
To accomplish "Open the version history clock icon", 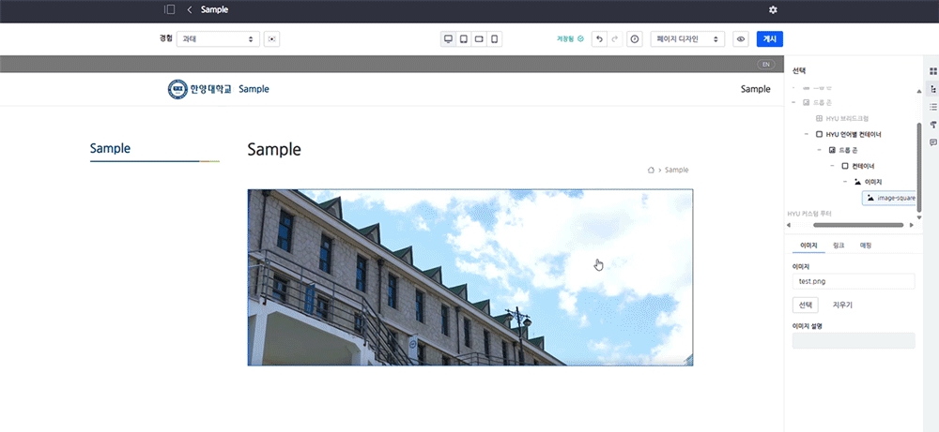I will coord(635,39).
